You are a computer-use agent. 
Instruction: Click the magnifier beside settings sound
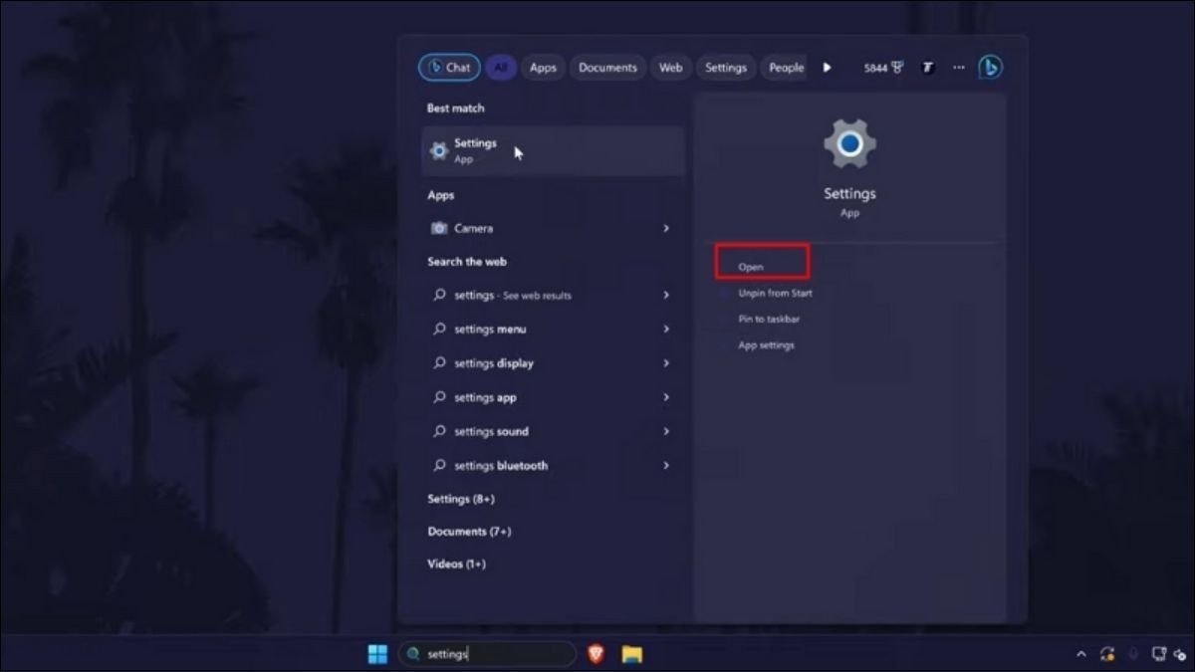point(439,431)
